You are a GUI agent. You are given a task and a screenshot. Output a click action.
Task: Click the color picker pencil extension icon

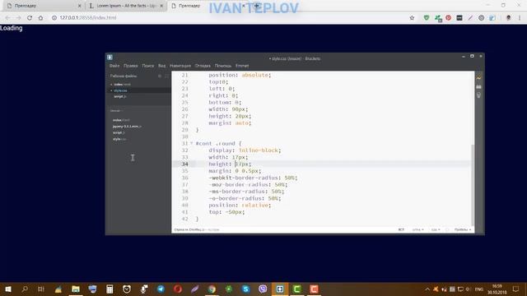click(470, 18)
